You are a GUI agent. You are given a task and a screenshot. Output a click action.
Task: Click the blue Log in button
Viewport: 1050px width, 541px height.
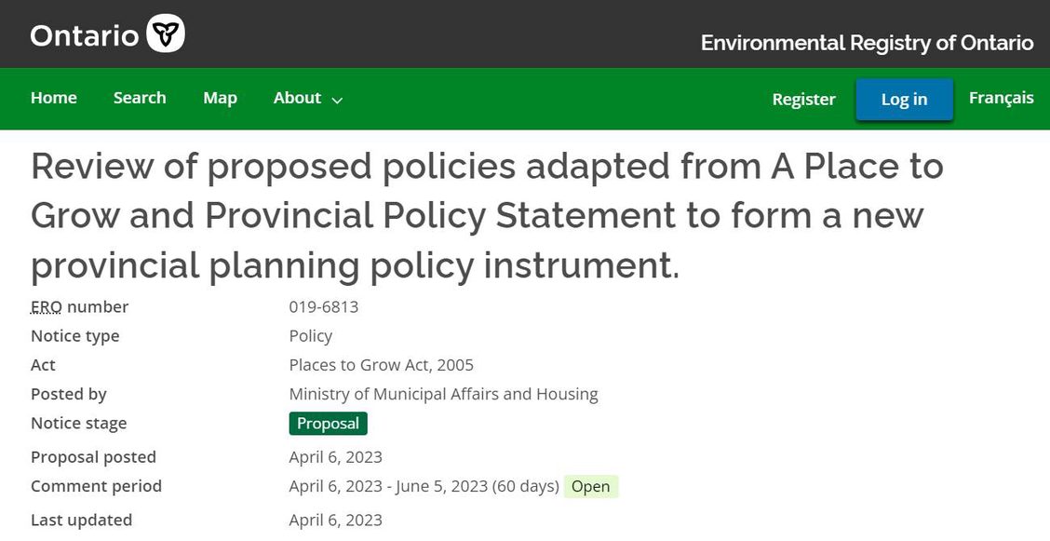point(904,99)
